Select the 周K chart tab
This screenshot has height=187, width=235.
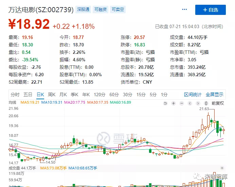click(52, 95)
